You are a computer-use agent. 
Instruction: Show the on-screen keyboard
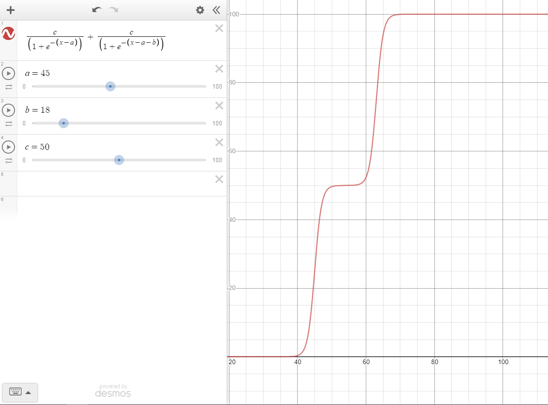tap(15, 392)
